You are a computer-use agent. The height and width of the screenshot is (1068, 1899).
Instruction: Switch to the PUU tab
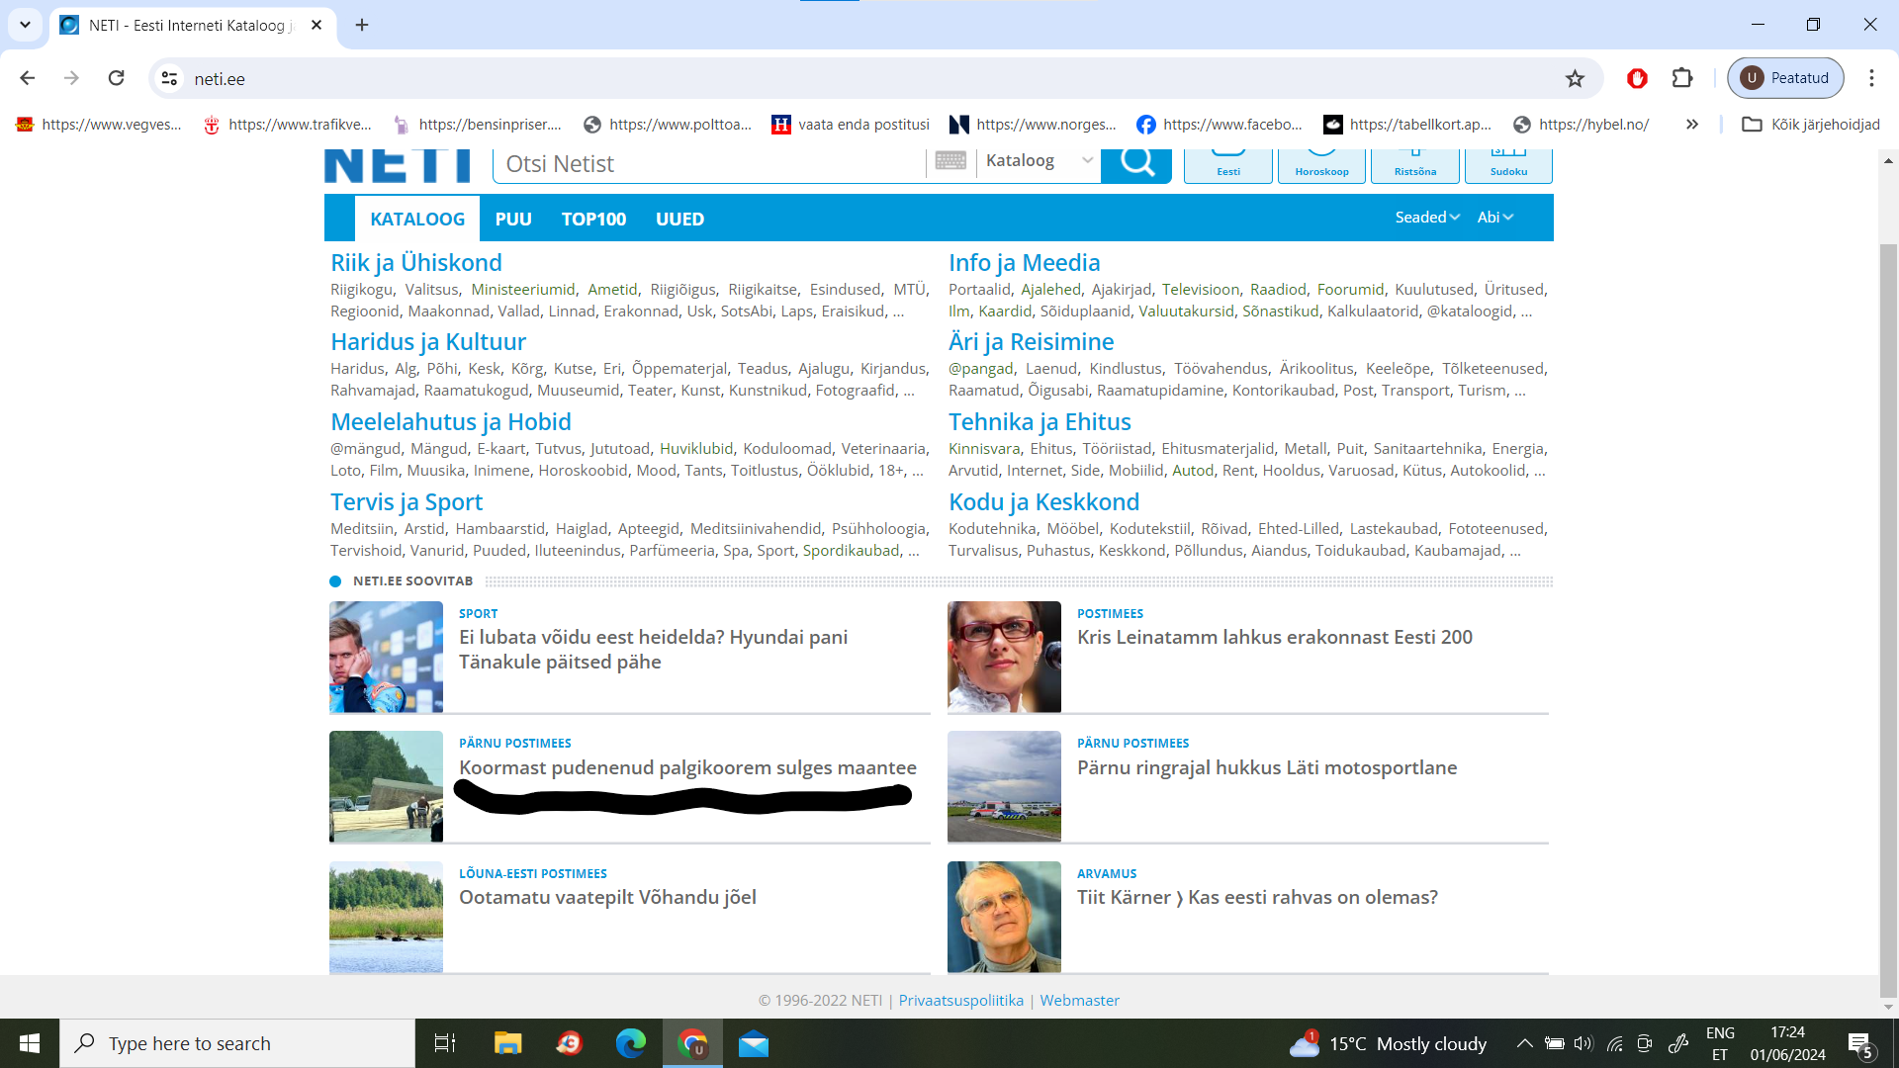point(513,219)
